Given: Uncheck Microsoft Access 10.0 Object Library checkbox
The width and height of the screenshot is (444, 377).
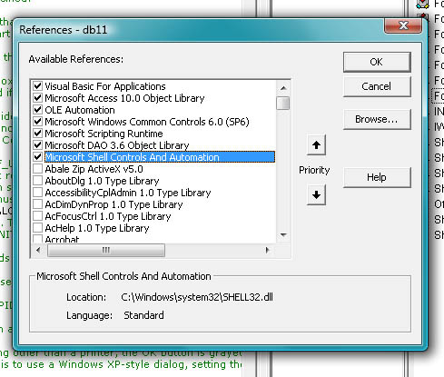Looking at the screenshot, I should (x=37, y=98).
